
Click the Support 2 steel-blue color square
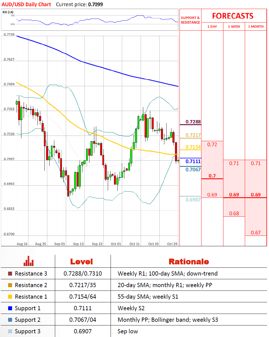[10, 320]
